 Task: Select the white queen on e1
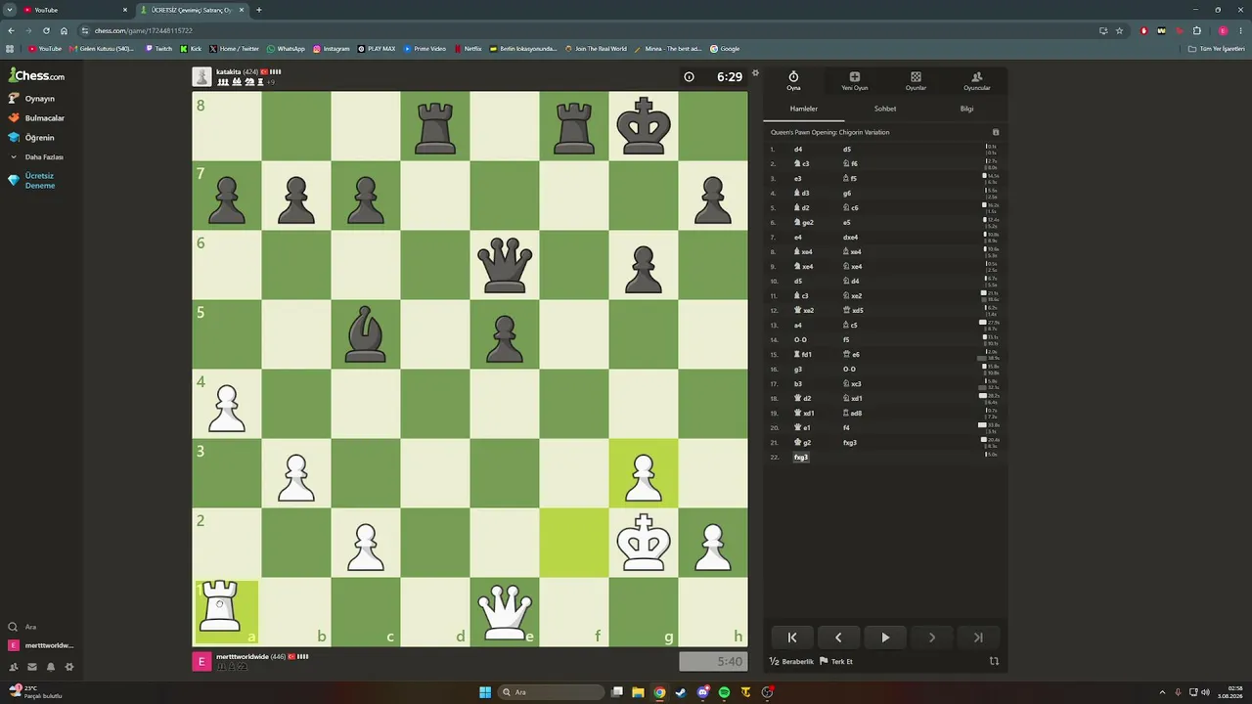[505, 612]
